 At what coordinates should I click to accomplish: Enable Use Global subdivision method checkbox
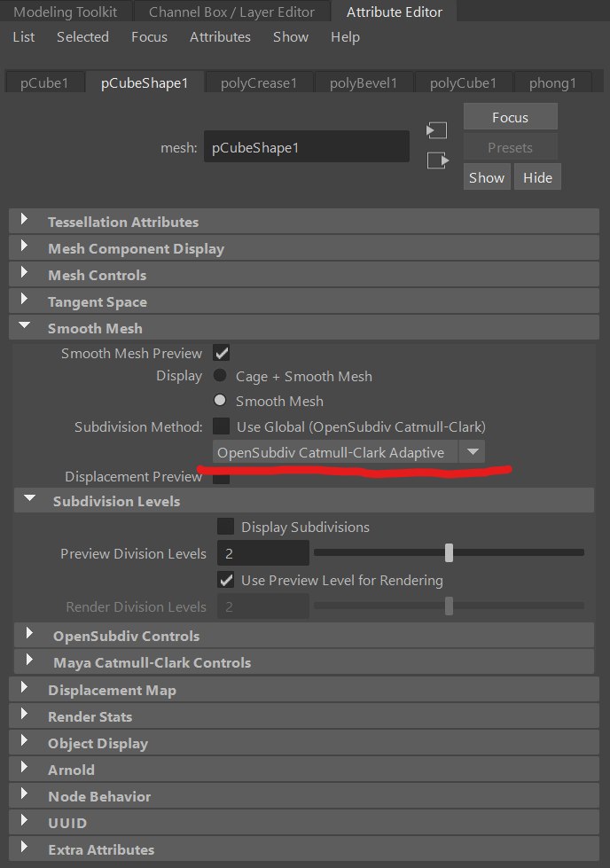pos(222,426)
